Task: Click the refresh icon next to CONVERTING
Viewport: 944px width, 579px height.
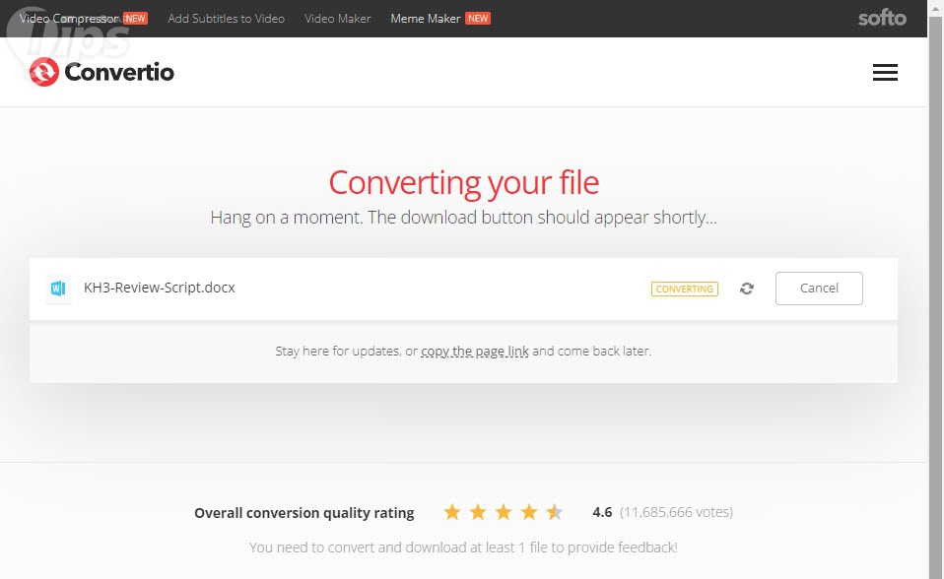Action: click(747, 289)
